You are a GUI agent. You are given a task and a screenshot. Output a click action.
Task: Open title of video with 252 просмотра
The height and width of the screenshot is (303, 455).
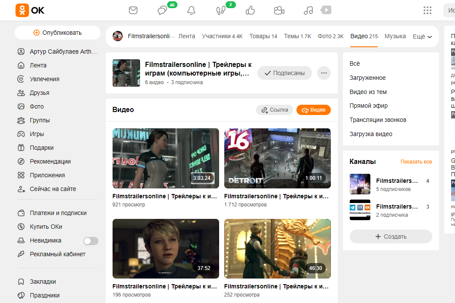tap(276, 286)
